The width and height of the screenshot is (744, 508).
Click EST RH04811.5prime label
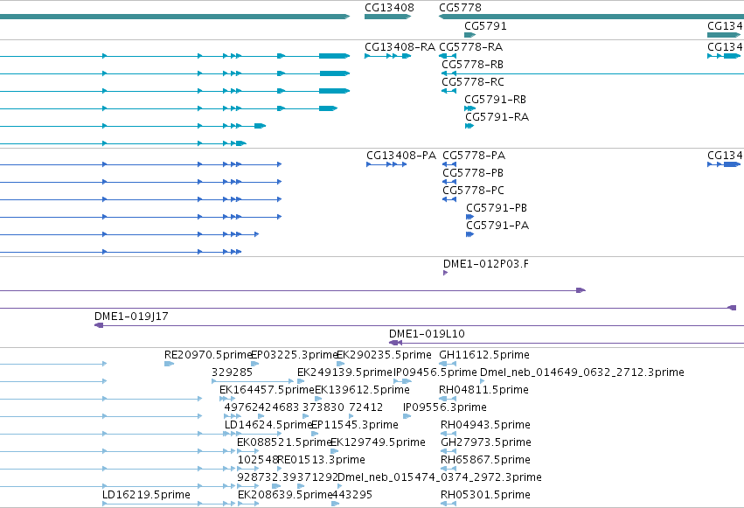(x=483, y=390)
